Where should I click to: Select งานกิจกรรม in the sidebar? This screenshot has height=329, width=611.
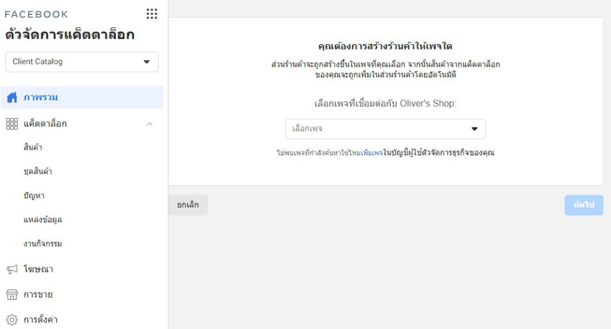click(43, 244)
